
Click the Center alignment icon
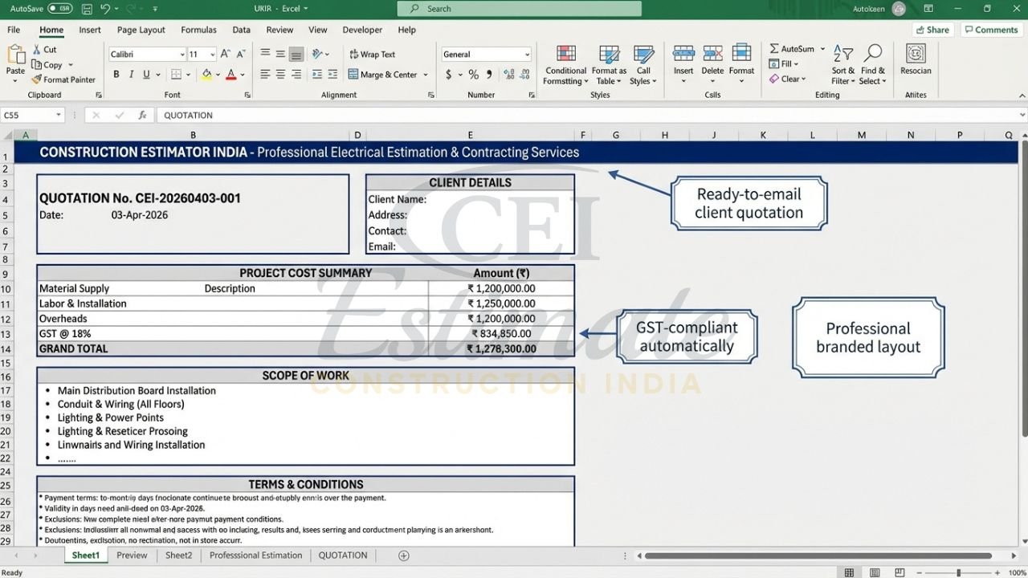click(x=280, y=74)
